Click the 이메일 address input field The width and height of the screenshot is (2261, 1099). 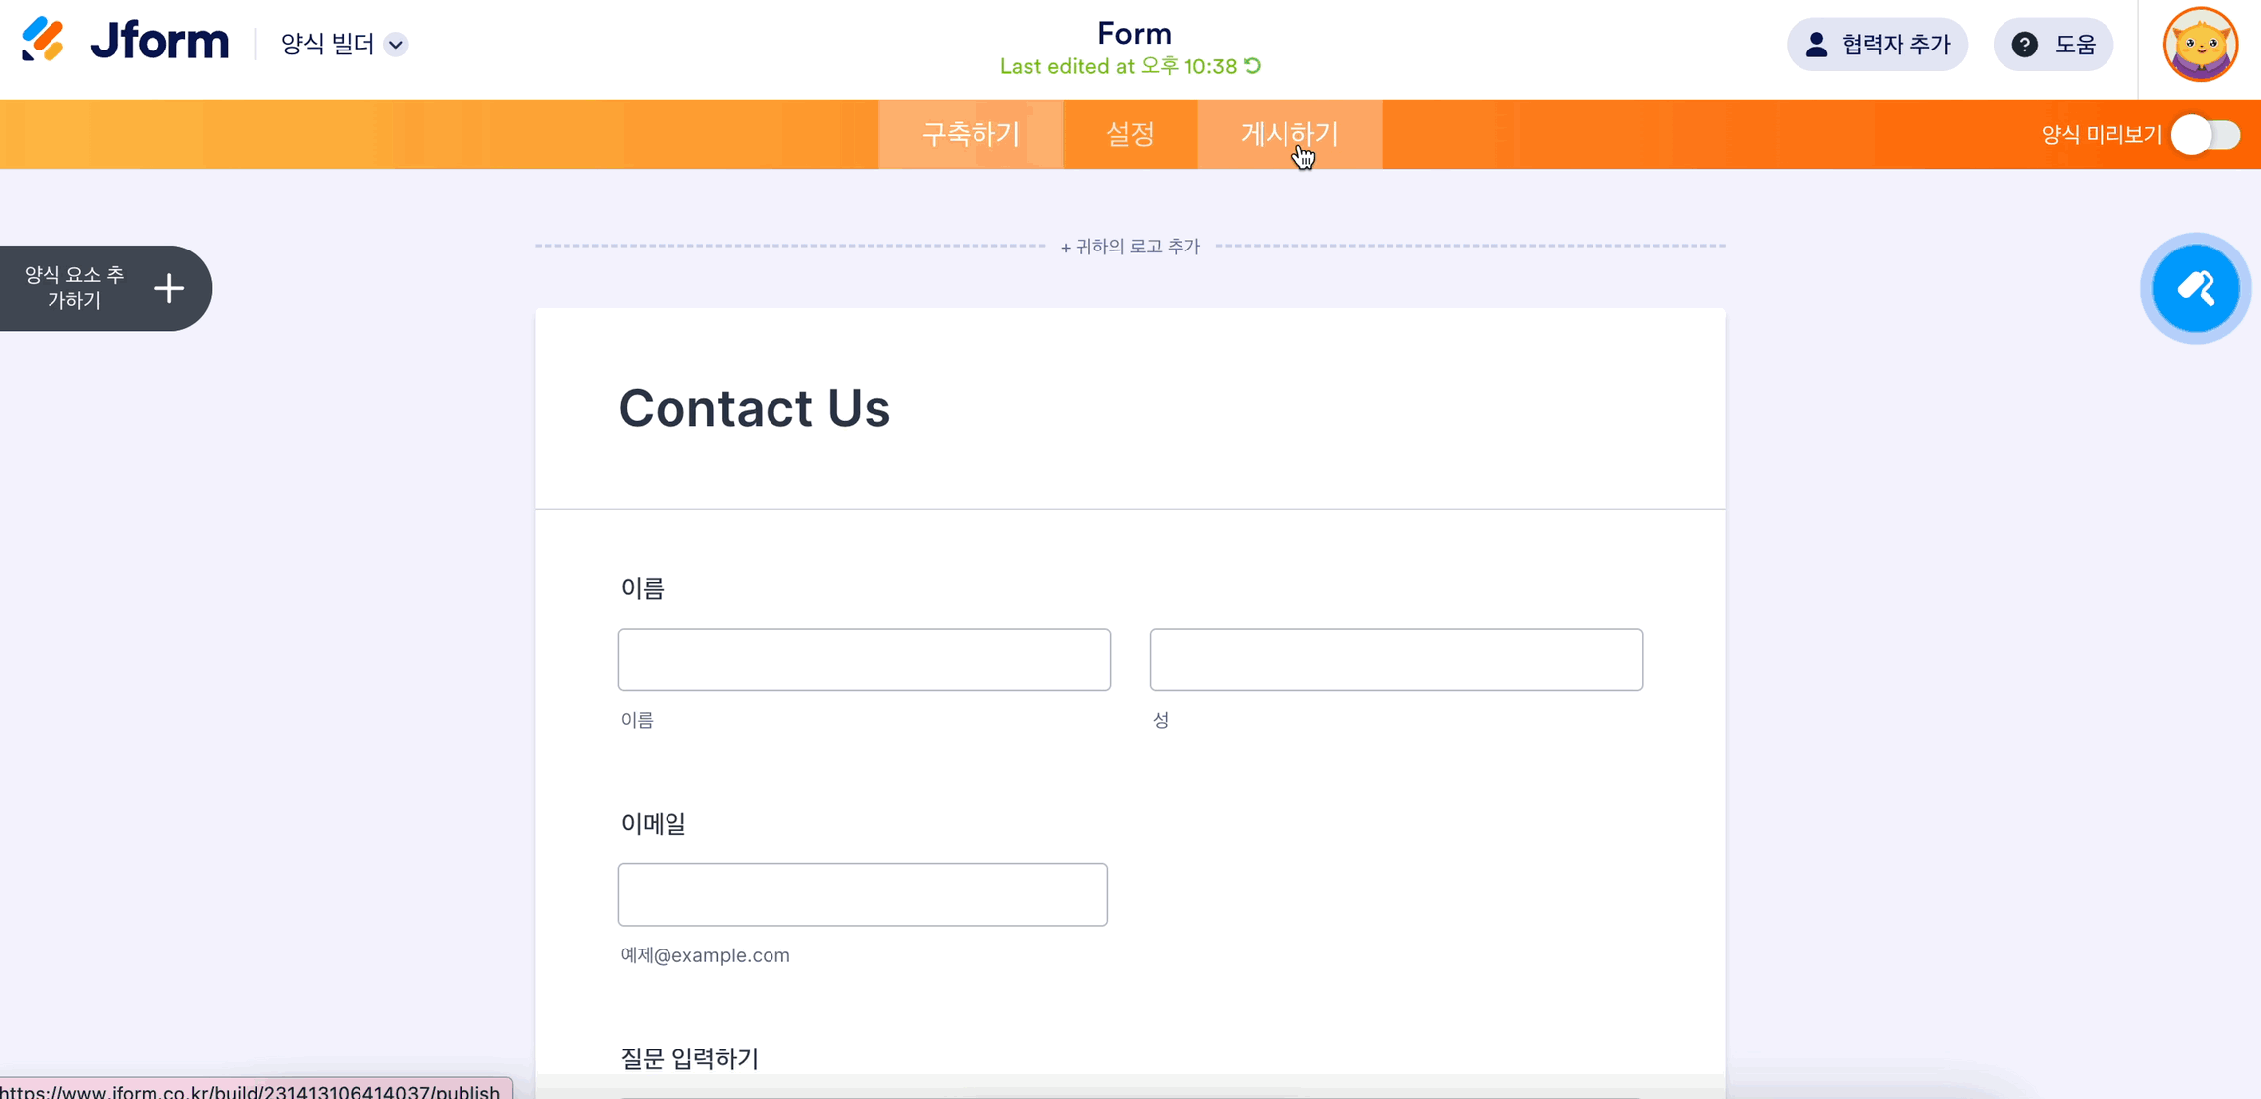[x=862, y=895]
